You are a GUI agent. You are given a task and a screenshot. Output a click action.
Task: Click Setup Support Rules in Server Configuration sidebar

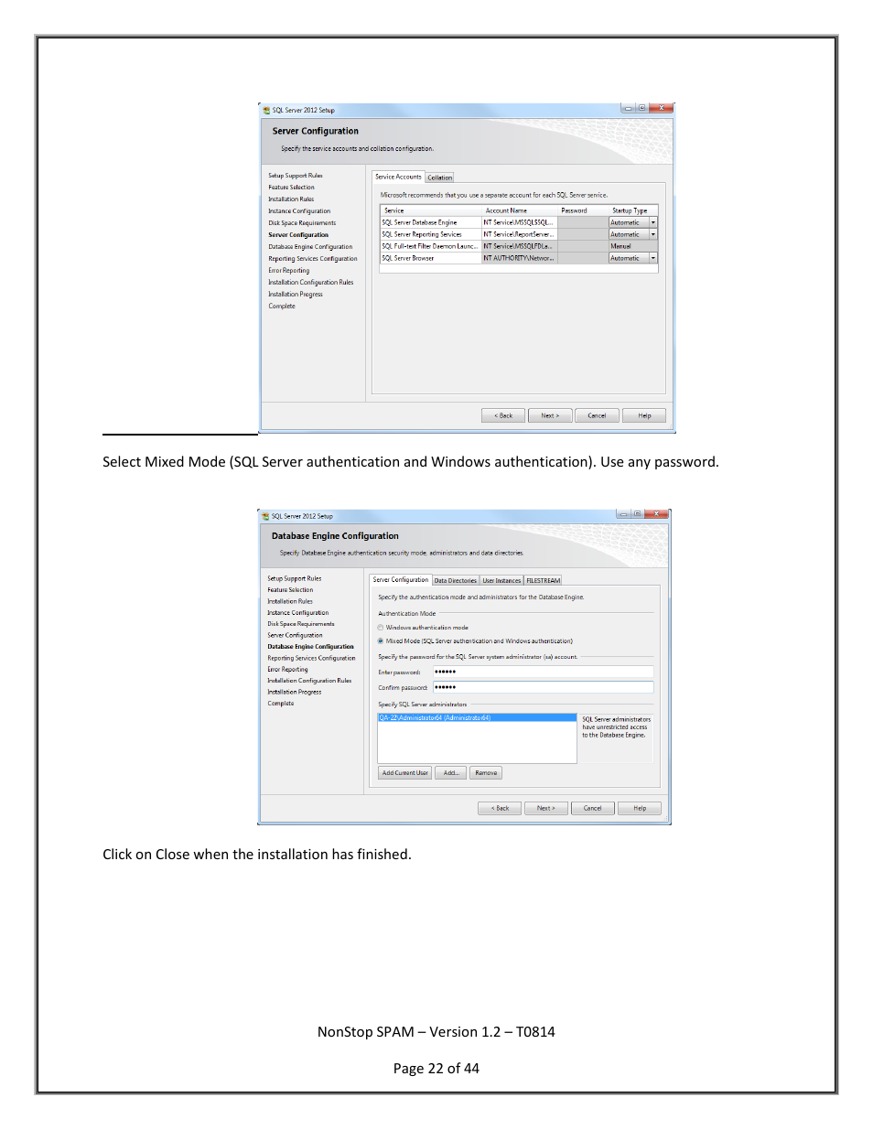point(296,176)
